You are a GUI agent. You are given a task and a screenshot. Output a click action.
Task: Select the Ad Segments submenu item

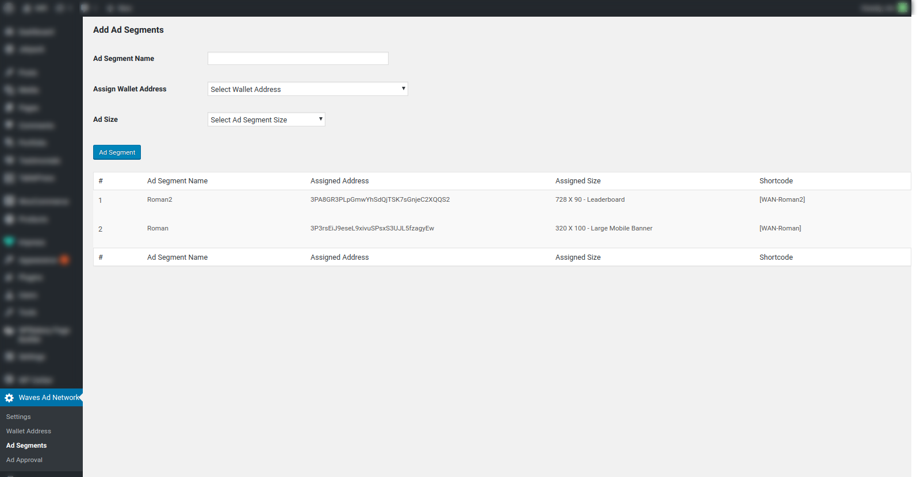click(26, 445)
